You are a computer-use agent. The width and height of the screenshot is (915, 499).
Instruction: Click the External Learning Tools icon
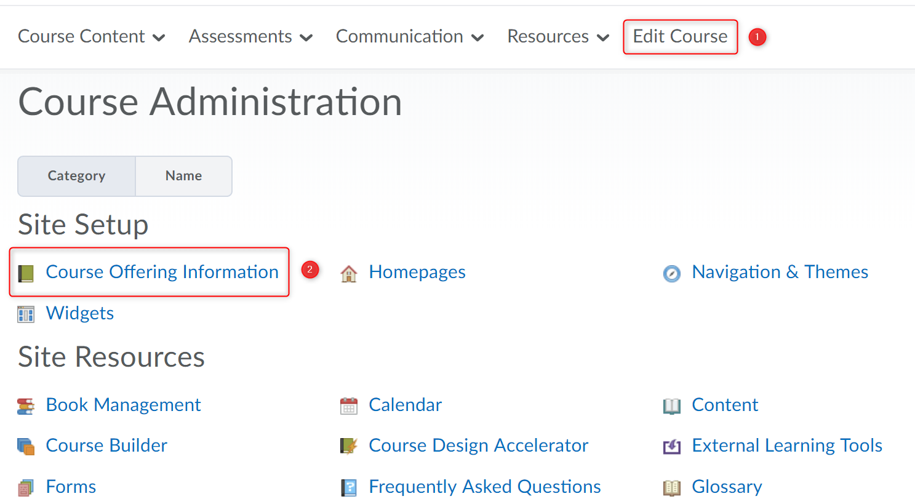click(x=672, y=447)
